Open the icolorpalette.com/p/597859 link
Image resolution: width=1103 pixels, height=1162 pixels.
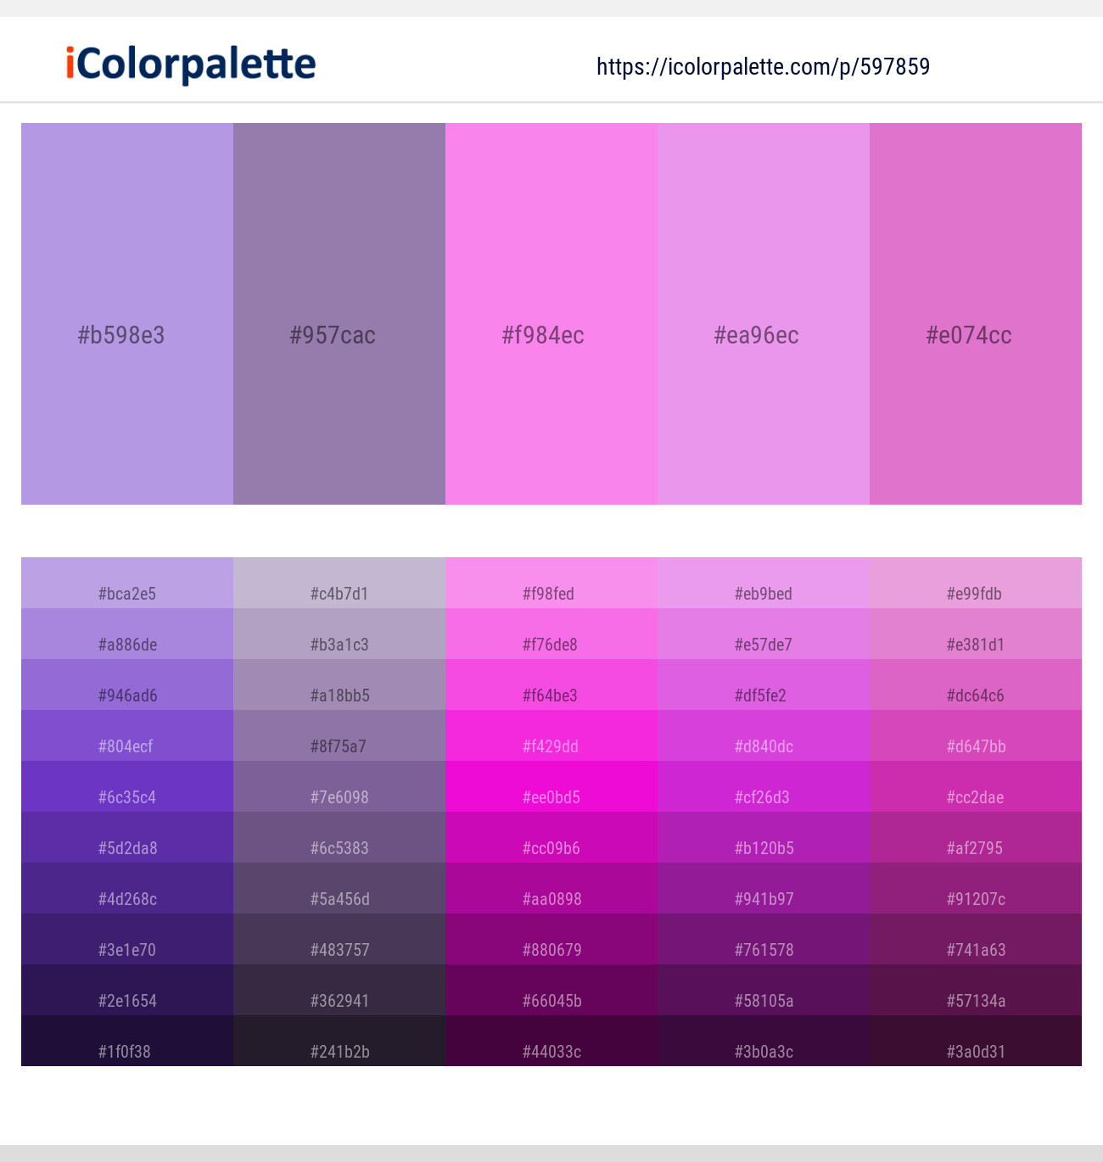763,67
